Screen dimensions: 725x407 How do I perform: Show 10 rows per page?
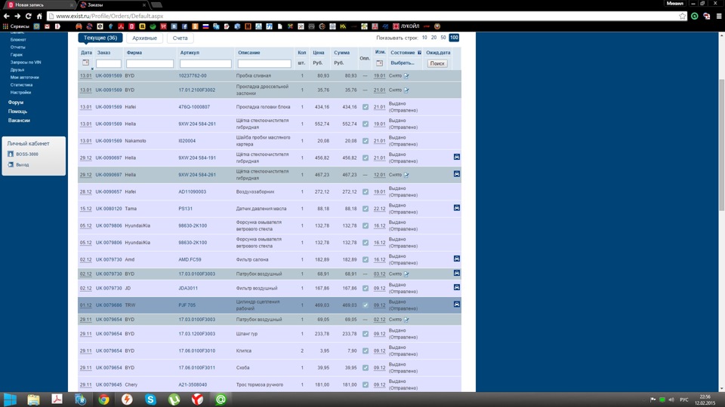[x=424, y=38]
